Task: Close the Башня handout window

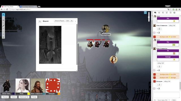Action: click(x=76, y=21)
